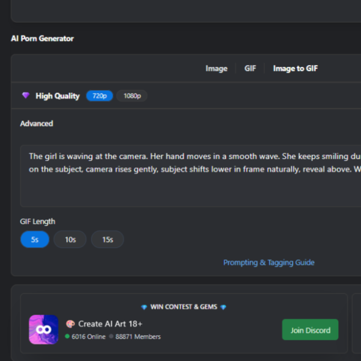Screen dimensions: 361x361
Task: Expand the Advanced section
Action: tap(37, 123)
